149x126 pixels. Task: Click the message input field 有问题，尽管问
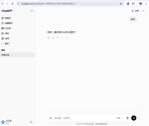(84, 118)
